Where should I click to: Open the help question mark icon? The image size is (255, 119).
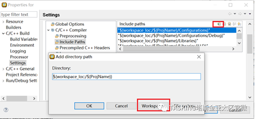(6, 110)
